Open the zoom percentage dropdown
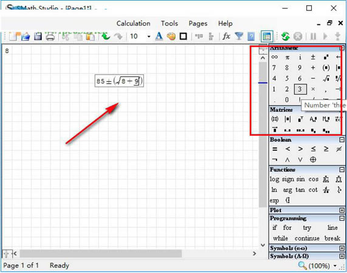The image size is (347, 273). 335,266
